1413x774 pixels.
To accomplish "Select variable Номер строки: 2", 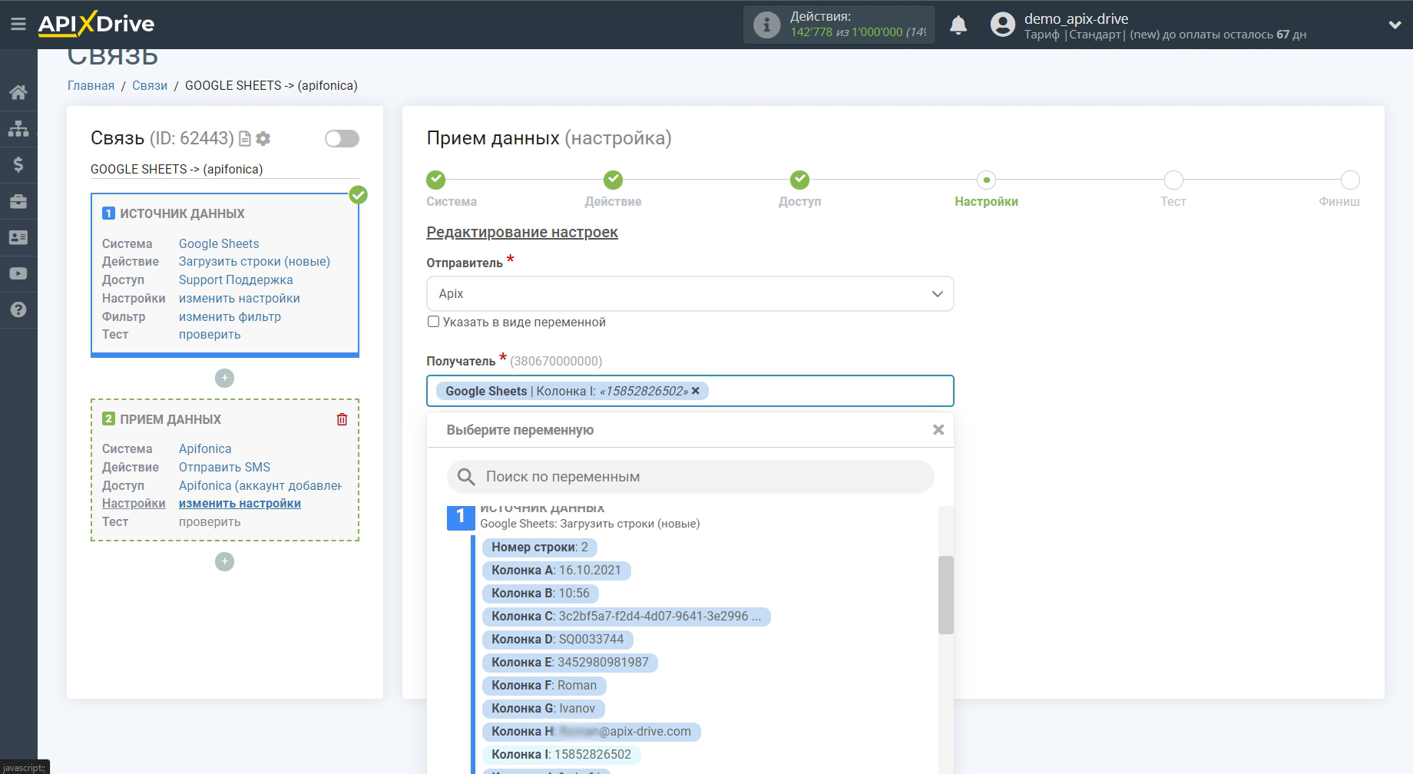I will click(539, 547).
